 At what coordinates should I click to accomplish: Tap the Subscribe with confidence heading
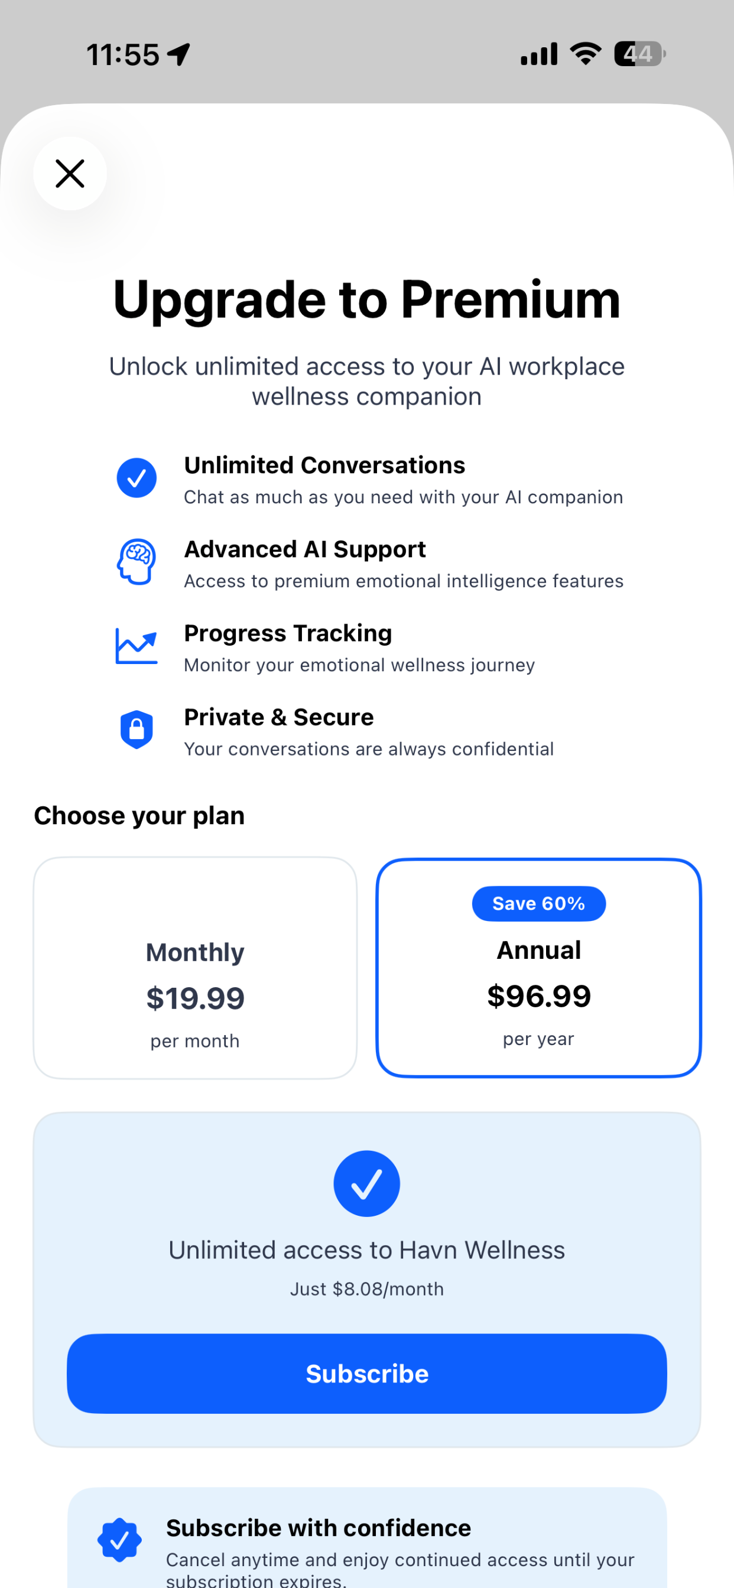coord(319,1528)
